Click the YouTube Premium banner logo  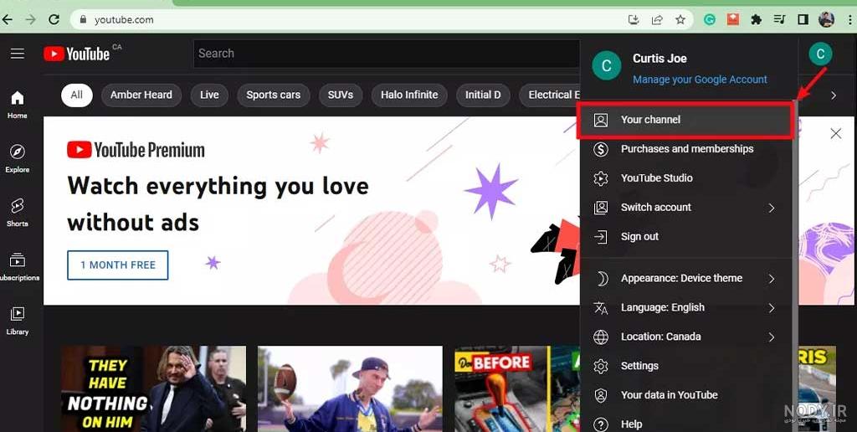[136, 150]
